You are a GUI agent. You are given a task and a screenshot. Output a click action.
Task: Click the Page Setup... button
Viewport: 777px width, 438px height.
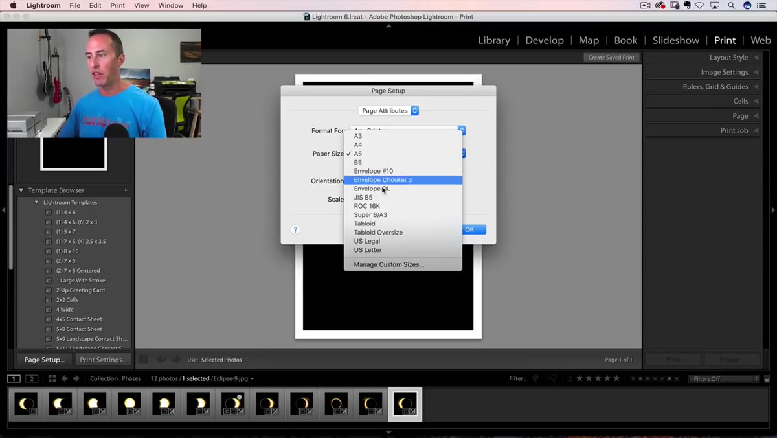44,360
